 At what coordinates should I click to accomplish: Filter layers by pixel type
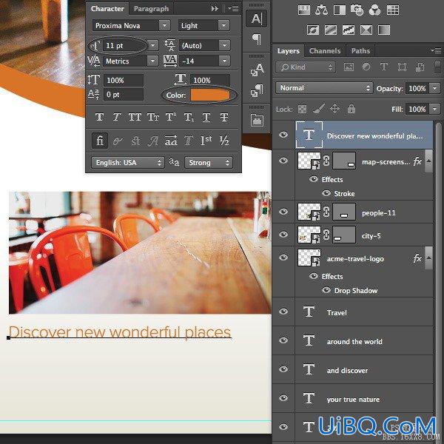coord(349,67)
